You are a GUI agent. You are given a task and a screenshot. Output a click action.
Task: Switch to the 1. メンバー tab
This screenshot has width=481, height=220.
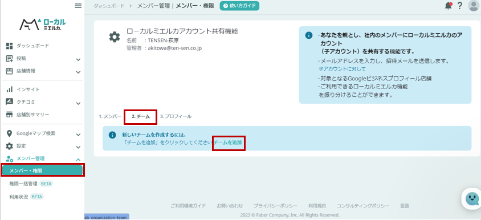tap(110, 117)
